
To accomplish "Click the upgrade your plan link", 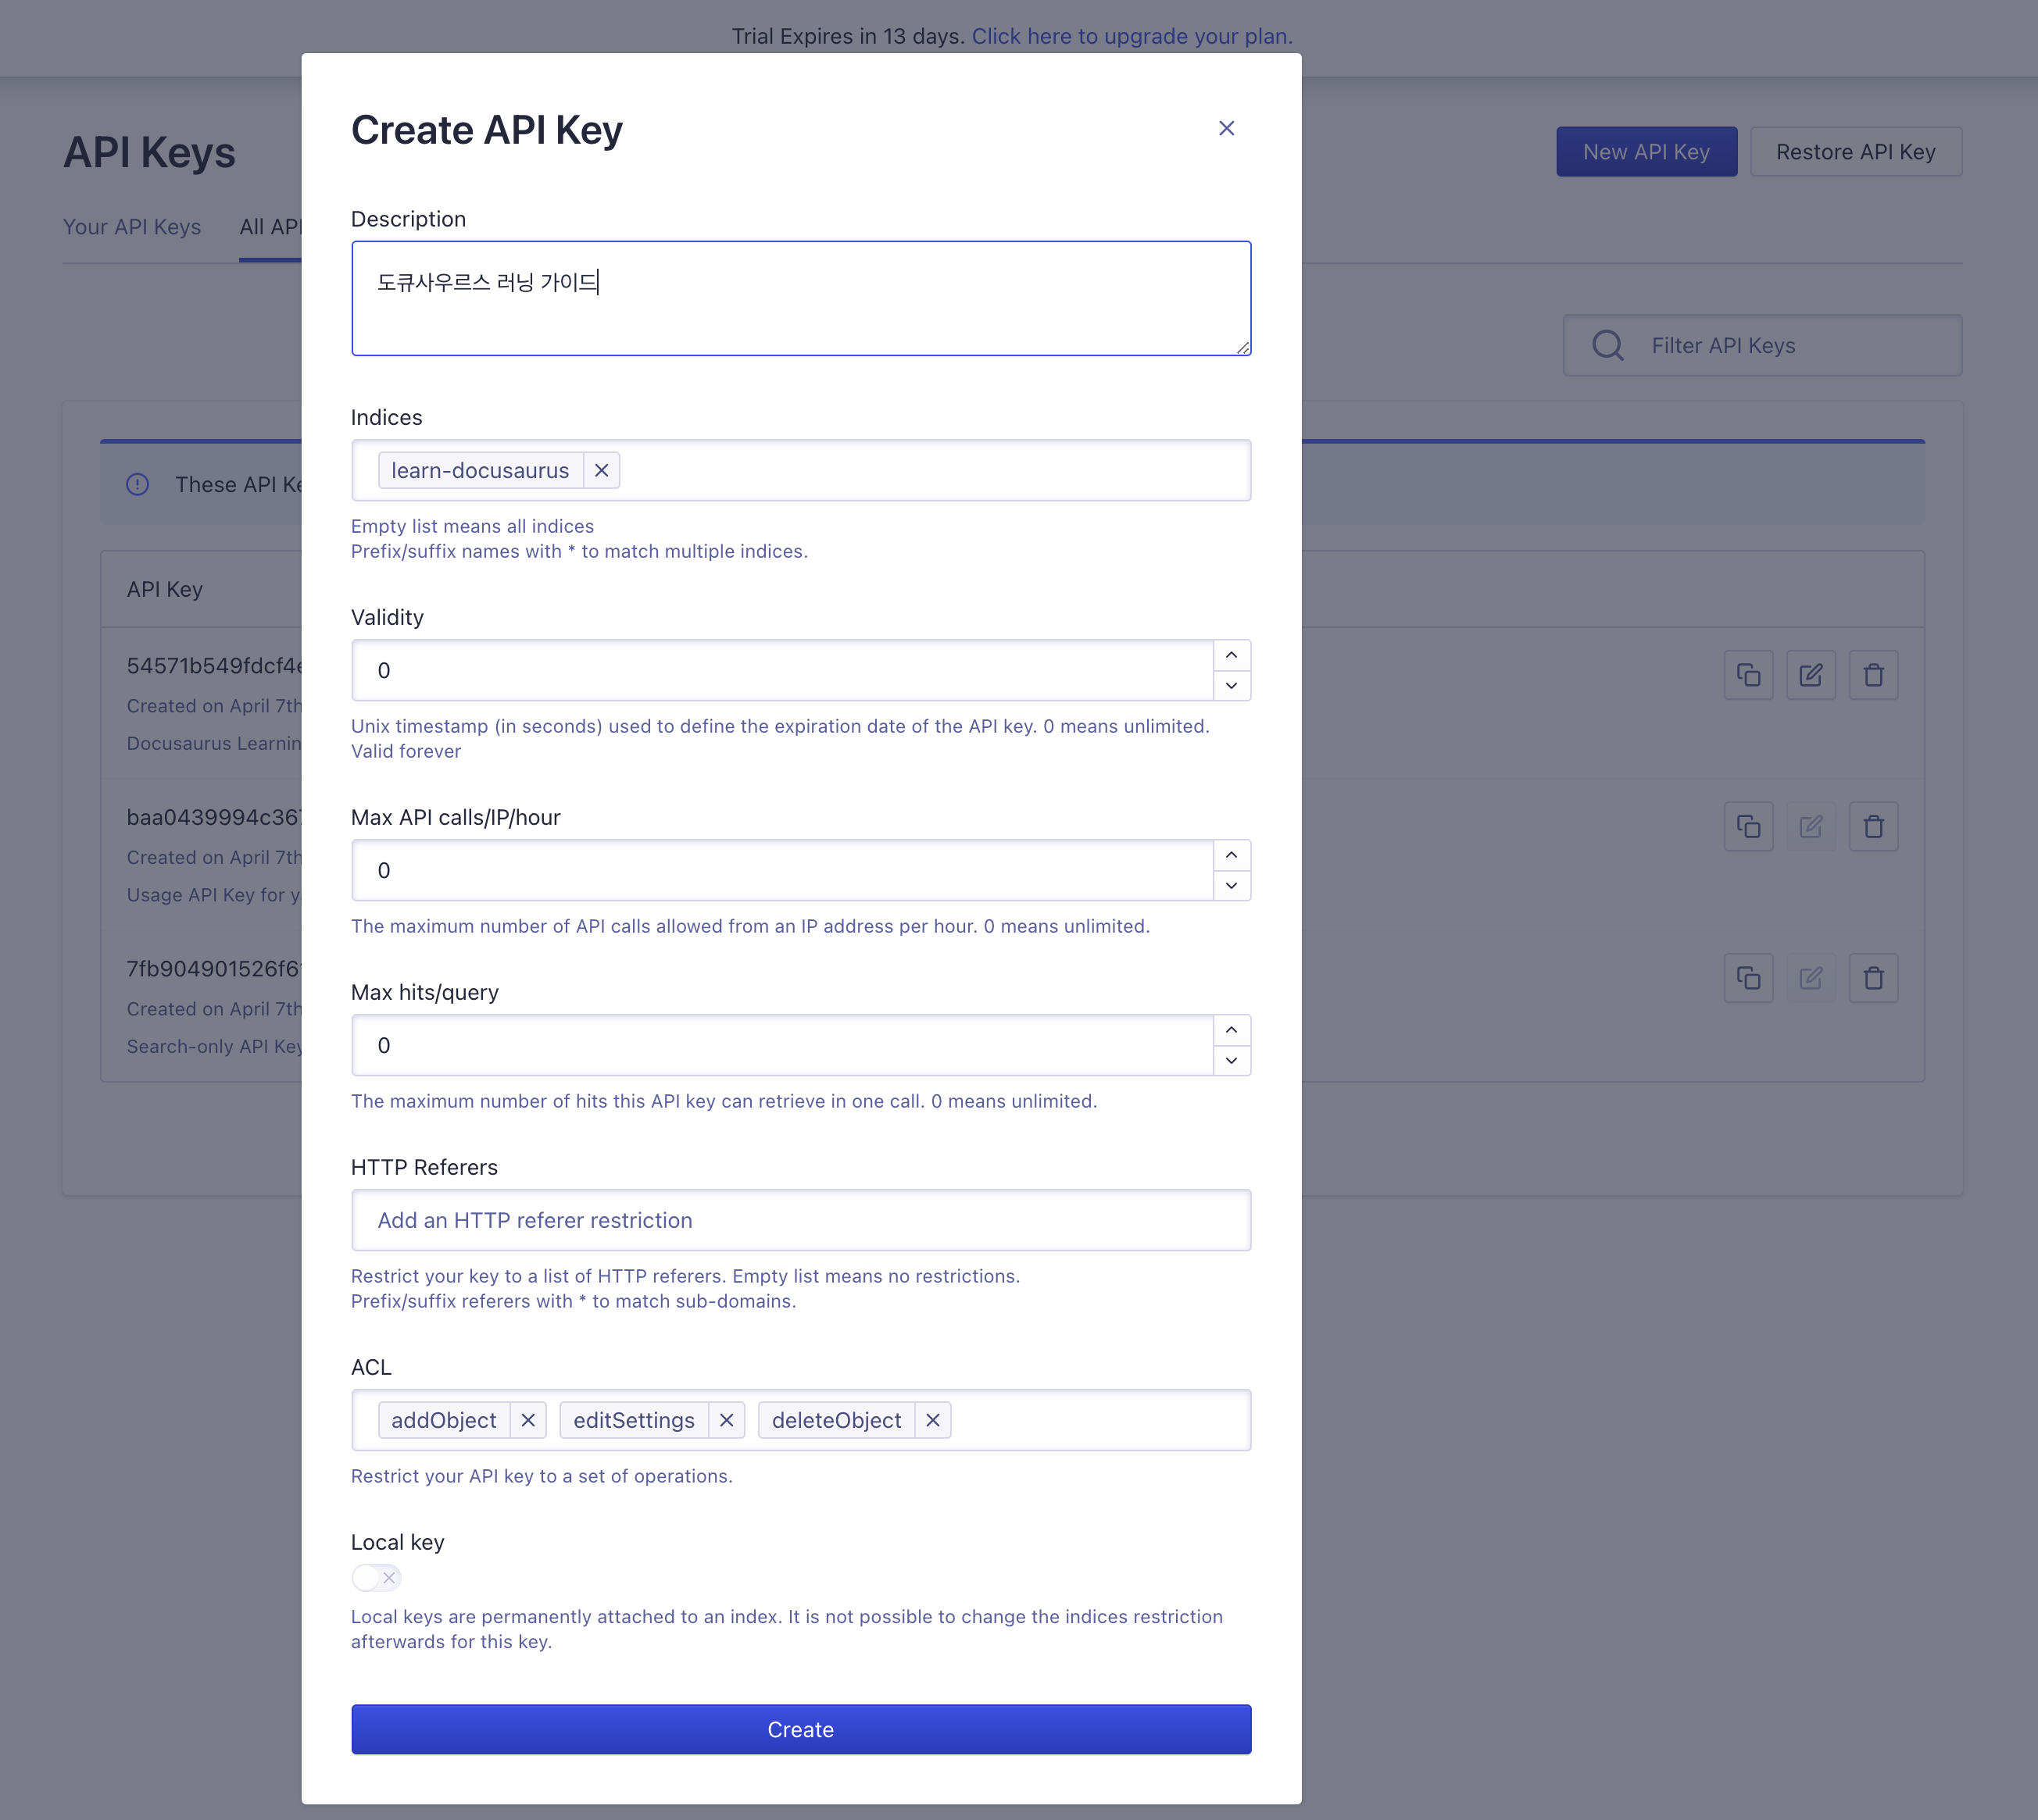I will pos(1132,36).
